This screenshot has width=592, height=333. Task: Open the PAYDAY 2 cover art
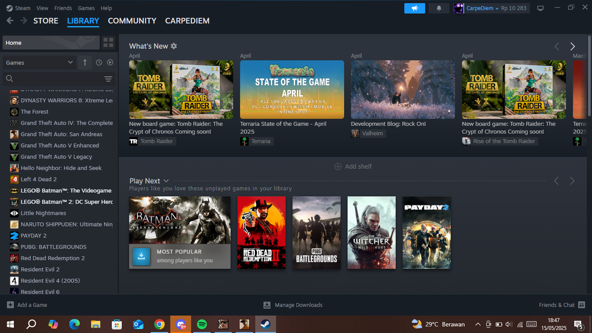pos(426,233)
